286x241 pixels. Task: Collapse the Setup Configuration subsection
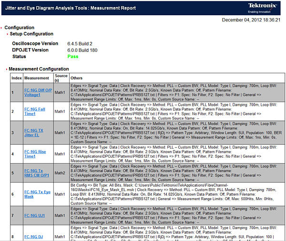tap(7, 34)
